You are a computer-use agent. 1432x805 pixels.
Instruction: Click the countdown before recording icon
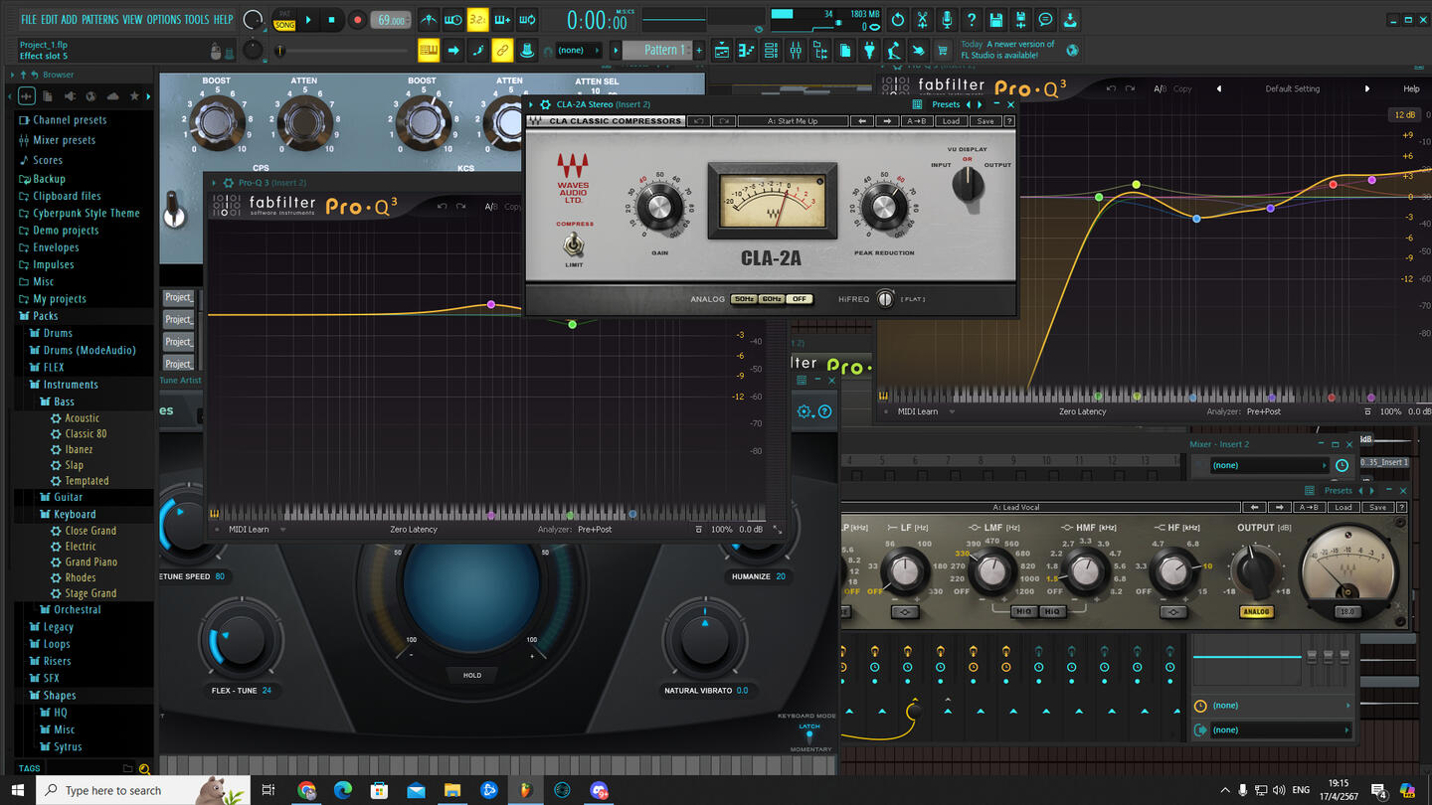coord(477,20)
